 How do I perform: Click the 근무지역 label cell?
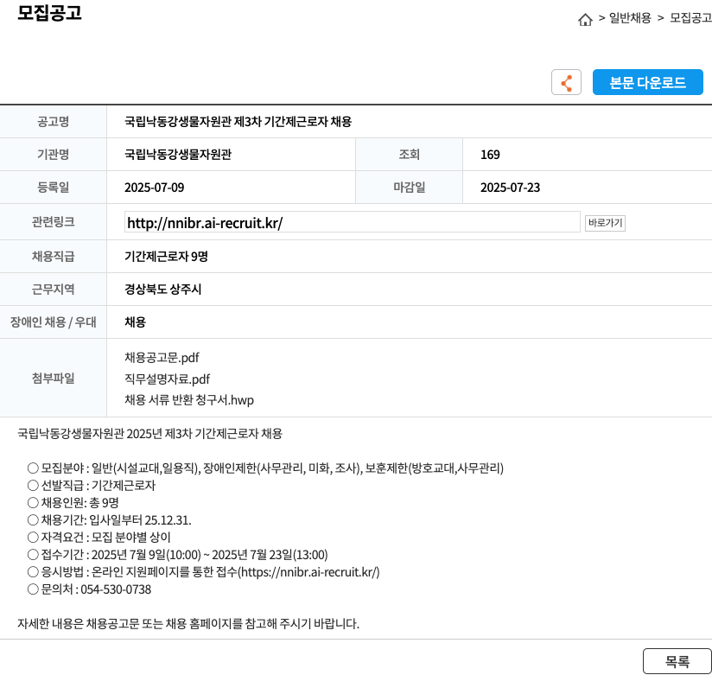click(x=53, y=290)
